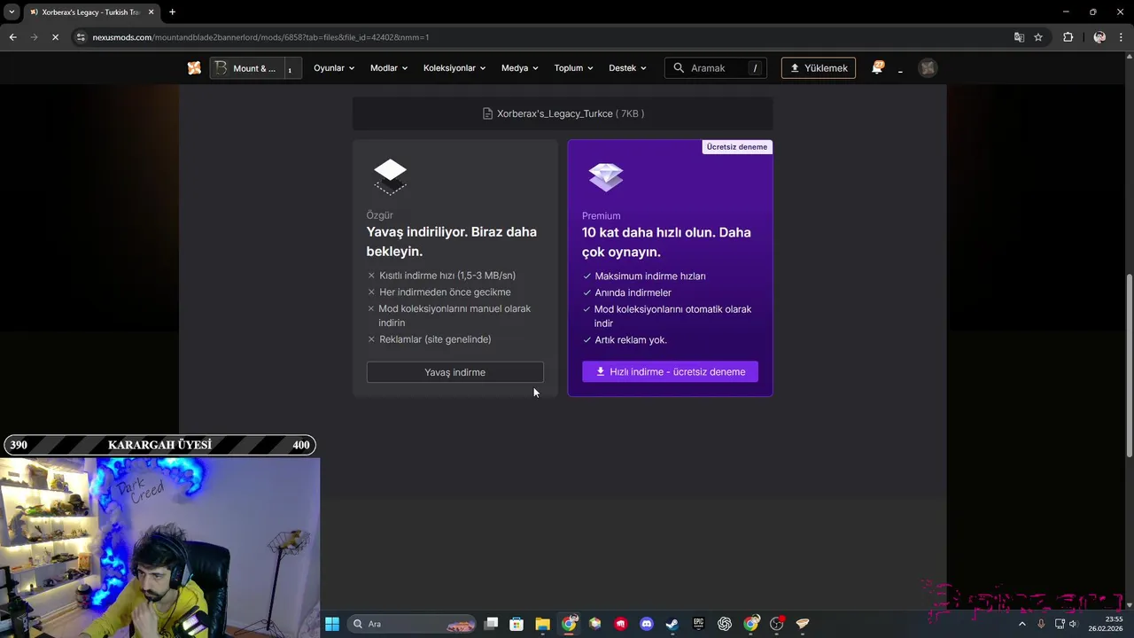Screen dimensions: 1134x638
Task: Stop loading the page
Action: pos(55,37)
